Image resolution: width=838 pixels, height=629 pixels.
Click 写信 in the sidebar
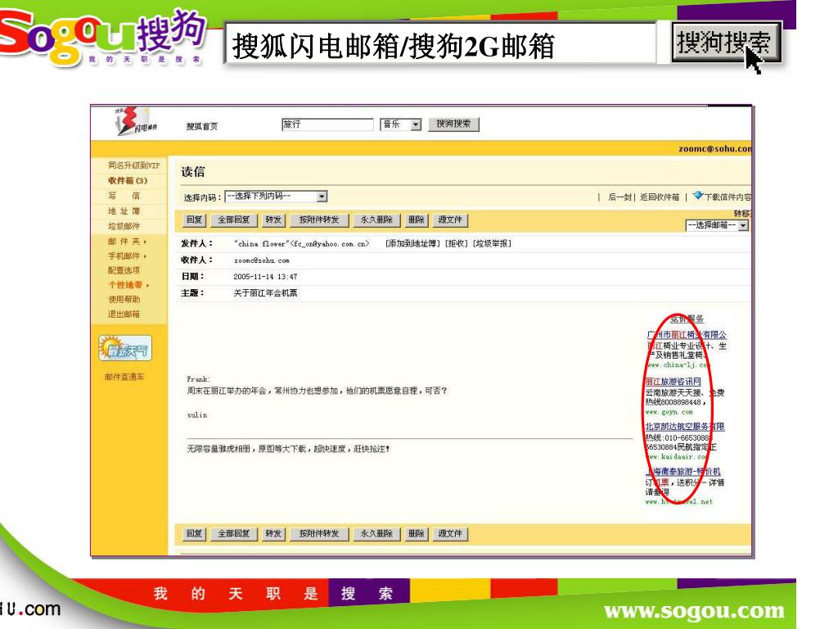pyautogui.click(x=124, y=196)
